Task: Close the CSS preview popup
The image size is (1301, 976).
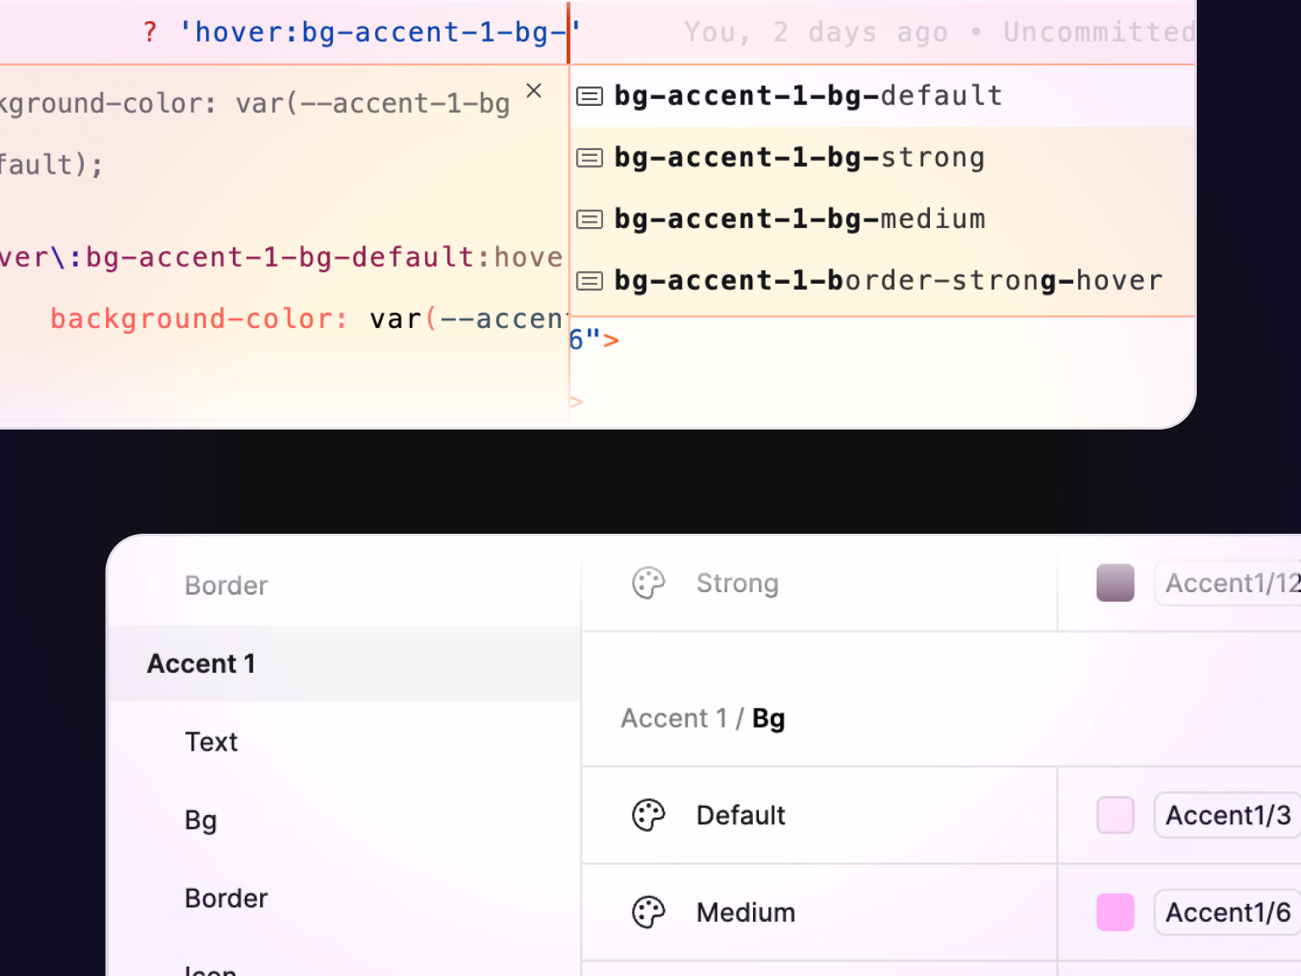Action: (x=534, y=91)
